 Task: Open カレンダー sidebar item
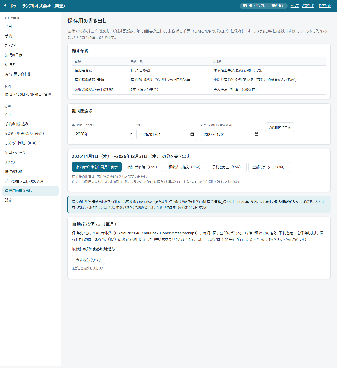click(x=30, y=45)
